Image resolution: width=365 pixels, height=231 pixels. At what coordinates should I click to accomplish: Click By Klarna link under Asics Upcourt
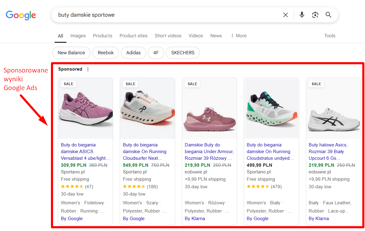(319, 219)
